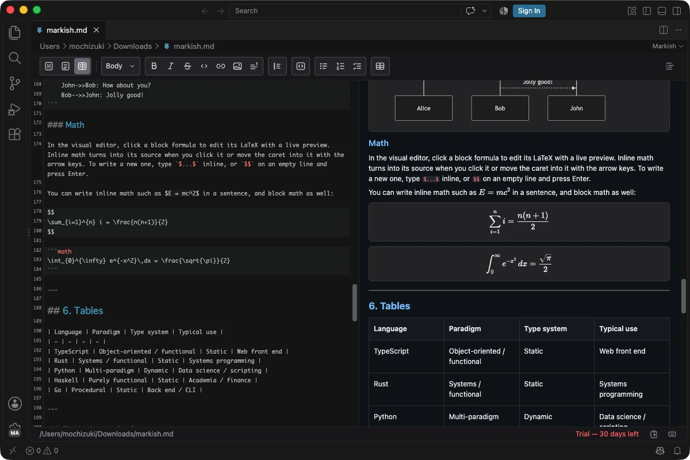Expand the chat options dropdown arrow
This screenshot has width=690, height=460.
point(485,10)
